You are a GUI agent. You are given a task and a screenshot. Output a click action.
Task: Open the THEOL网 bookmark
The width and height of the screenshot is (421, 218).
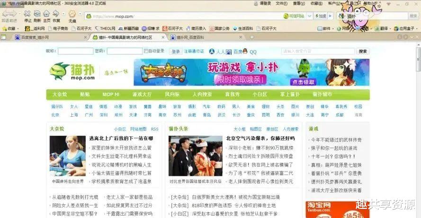click(105, 28)
